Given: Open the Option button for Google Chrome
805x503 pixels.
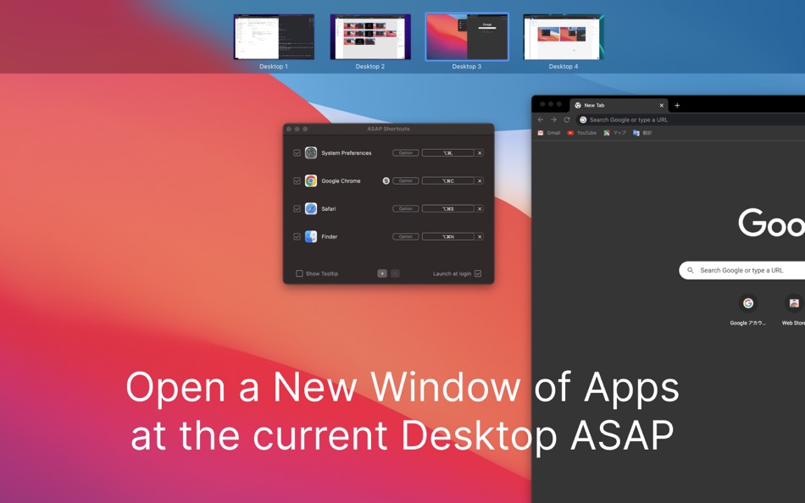Looking at the screenshot, I should tap(406, 180).
